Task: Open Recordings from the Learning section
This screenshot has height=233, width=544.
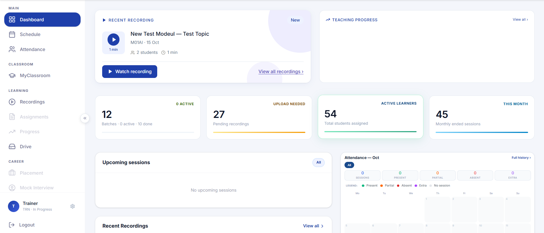Action: [x=42, y=102]
